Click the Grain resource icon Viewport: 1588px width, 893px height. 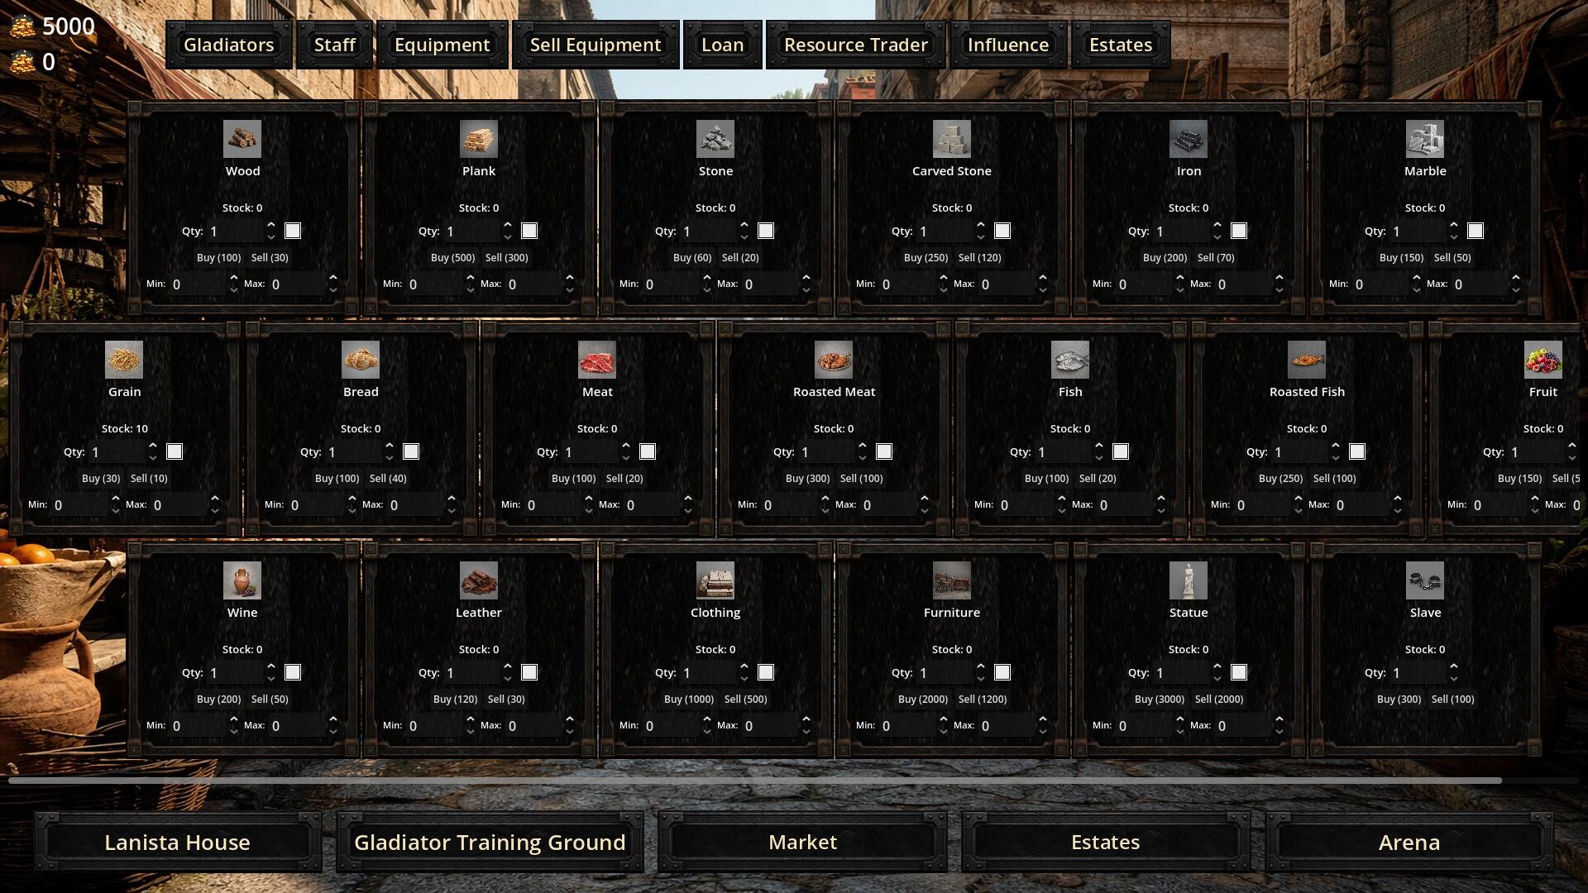[x=124, y=360]
